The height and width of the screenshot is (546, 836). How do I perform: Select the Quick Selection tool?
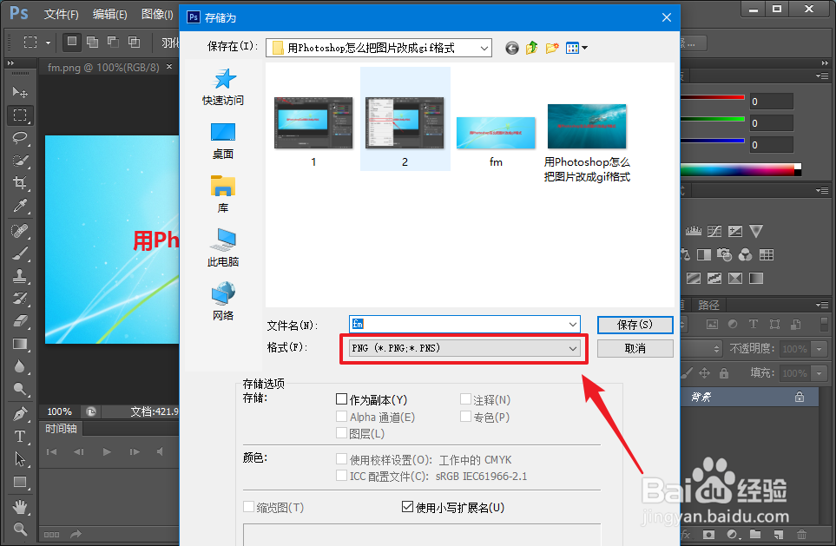click(x=20, y=161)
